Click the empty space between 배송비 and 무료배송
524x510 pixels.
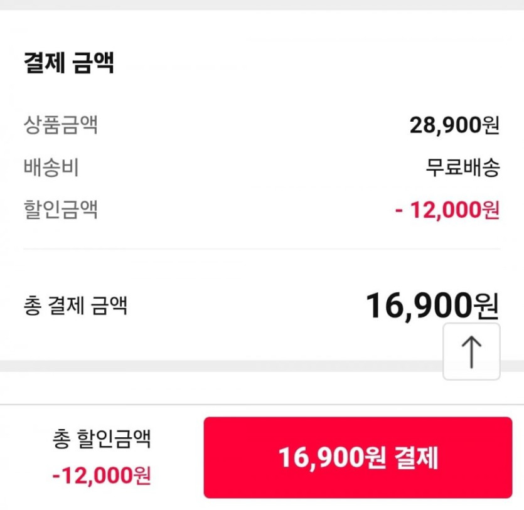tap(251, 168)
